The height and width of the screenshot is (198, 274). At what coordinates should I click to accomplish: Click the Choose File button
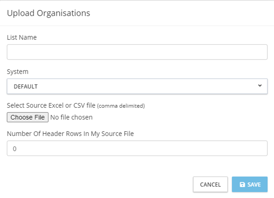click(28, 117)
